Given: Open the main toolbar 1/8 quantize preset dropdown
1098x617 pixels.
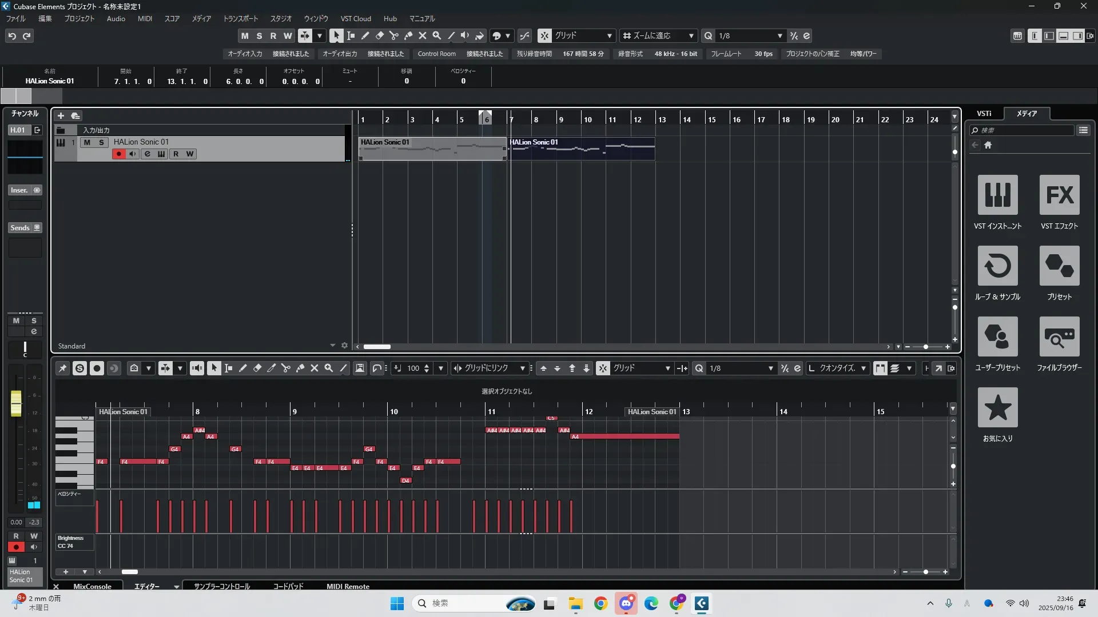Looking at the screenshot, I should coord(779,35).
